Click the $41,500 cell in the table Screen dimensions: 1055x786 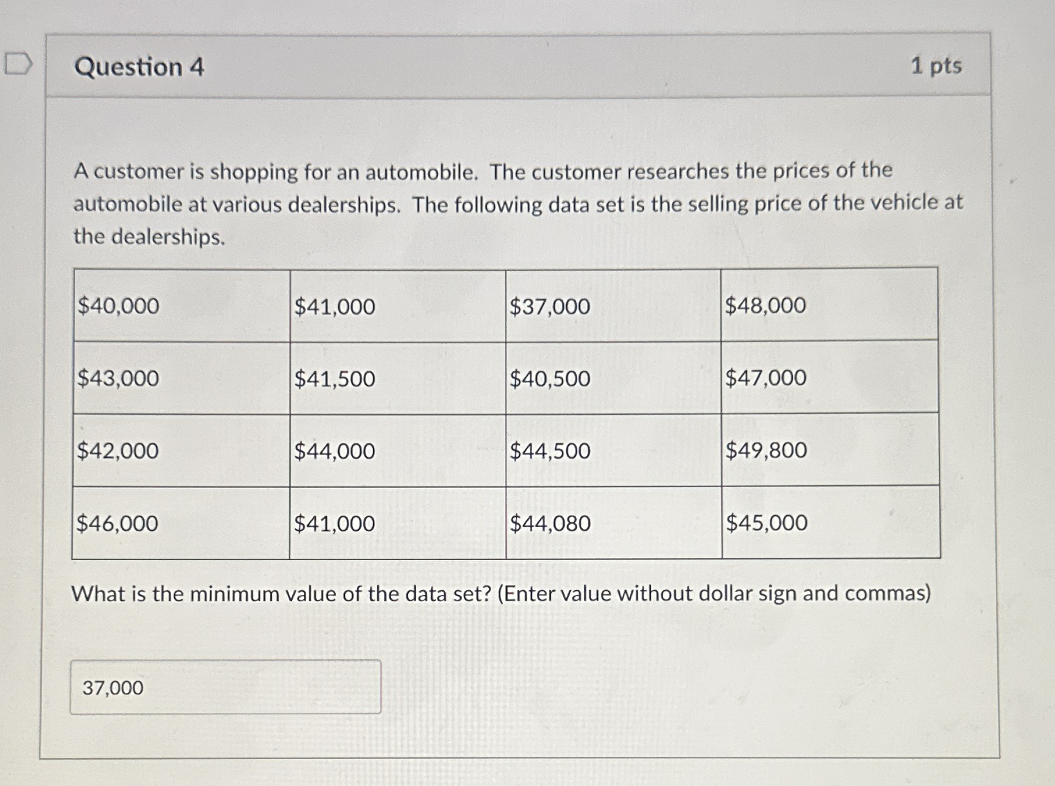point(335,379)
